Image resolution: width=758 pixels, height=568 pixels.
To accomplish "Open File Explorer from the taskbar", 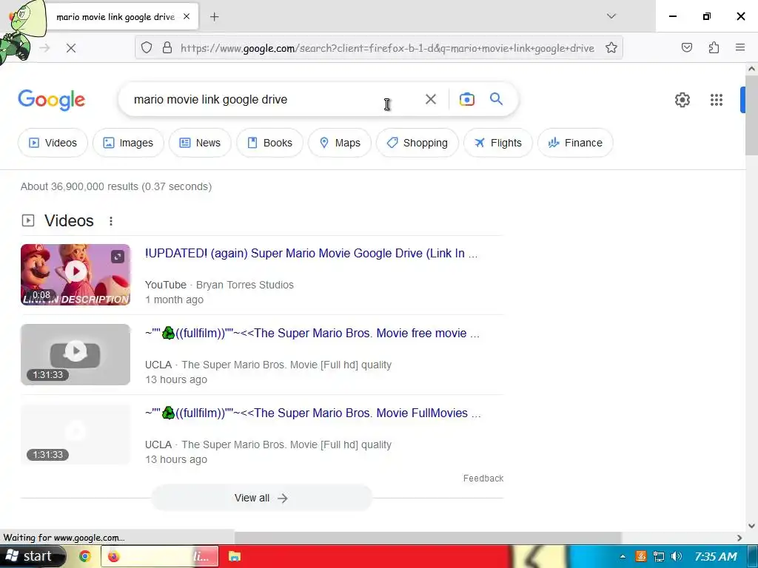I will pos(235,556).
